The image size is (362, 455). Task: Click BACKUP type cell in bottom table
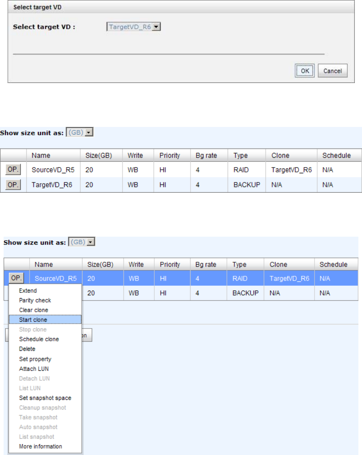click(245, 293)
